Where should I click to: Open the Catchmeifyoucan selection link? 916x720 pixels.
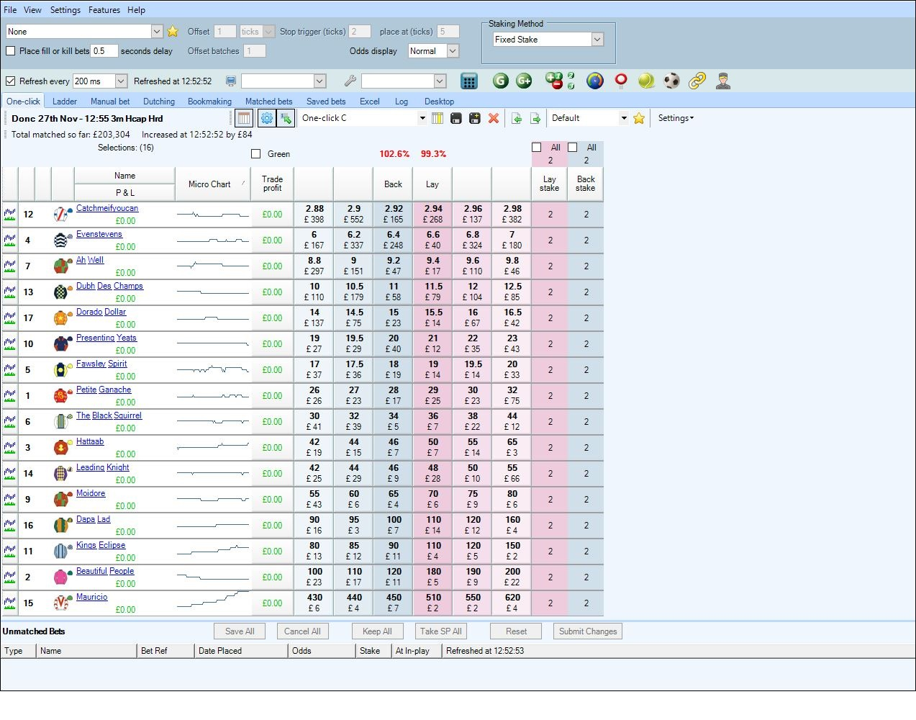[106, 208]
